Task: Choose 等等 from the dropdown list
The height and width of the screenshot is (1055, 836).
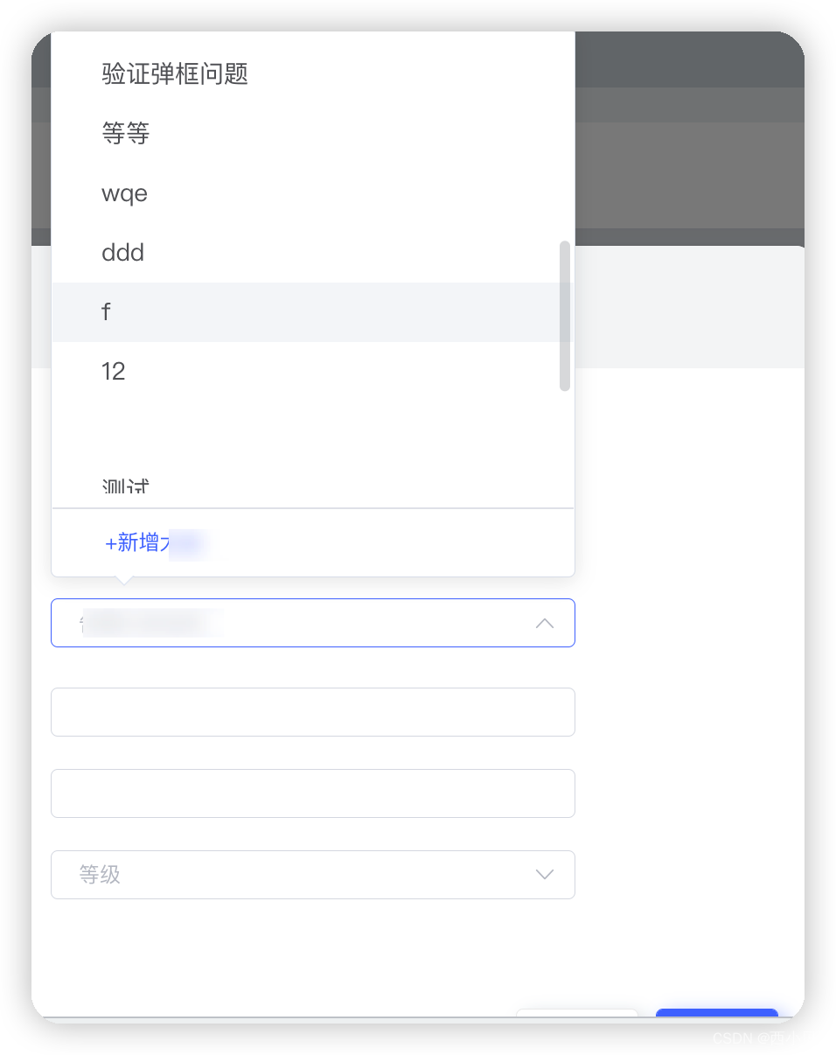Action: coord(313,134)
